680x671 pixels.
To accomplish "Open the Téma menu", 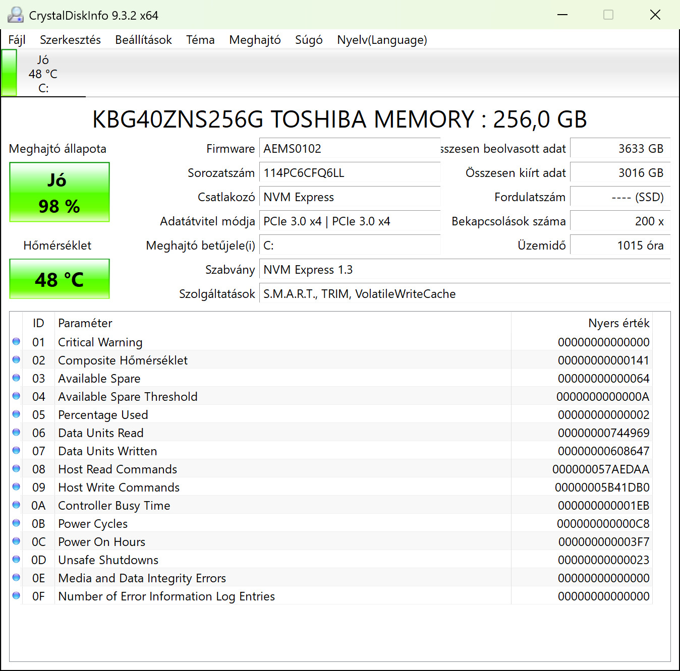I will click(200, 40).
